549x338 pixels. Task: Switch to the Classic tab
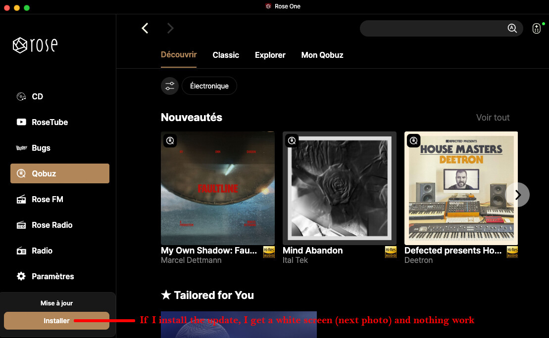226,55
